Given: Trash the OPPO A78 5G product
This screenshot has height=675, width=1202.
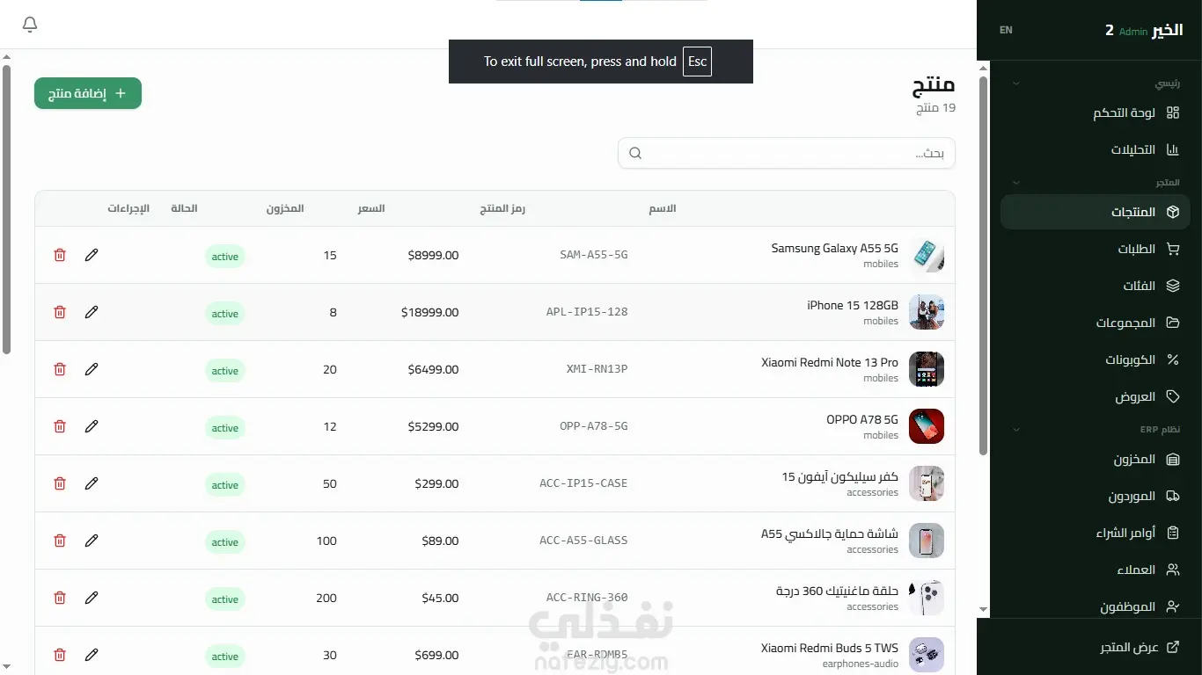Looking at the screenshot, I should pyautogui.click(x=60, y=426).
